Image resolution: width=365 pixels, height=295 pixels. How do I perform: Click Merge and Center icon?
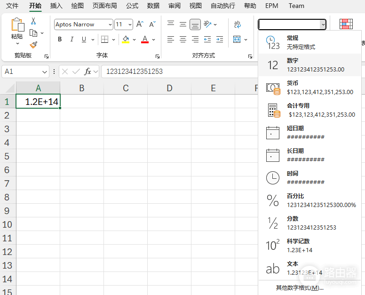(237, 40)
